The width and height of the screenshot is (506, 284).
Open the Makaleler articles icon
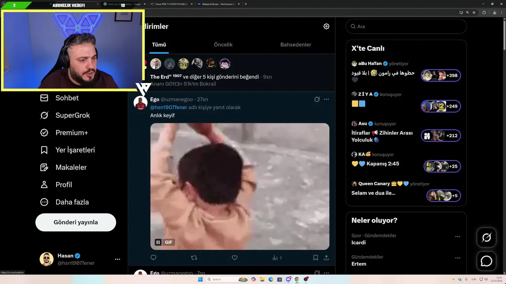pos(44,167)
